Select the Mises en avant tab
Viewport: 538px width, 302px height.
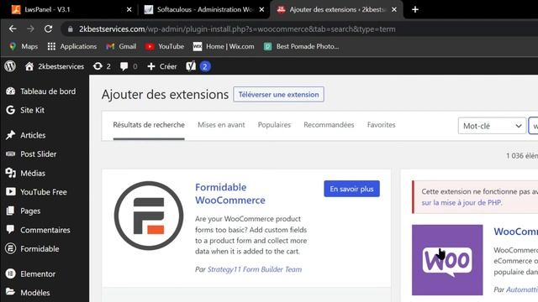221,125
